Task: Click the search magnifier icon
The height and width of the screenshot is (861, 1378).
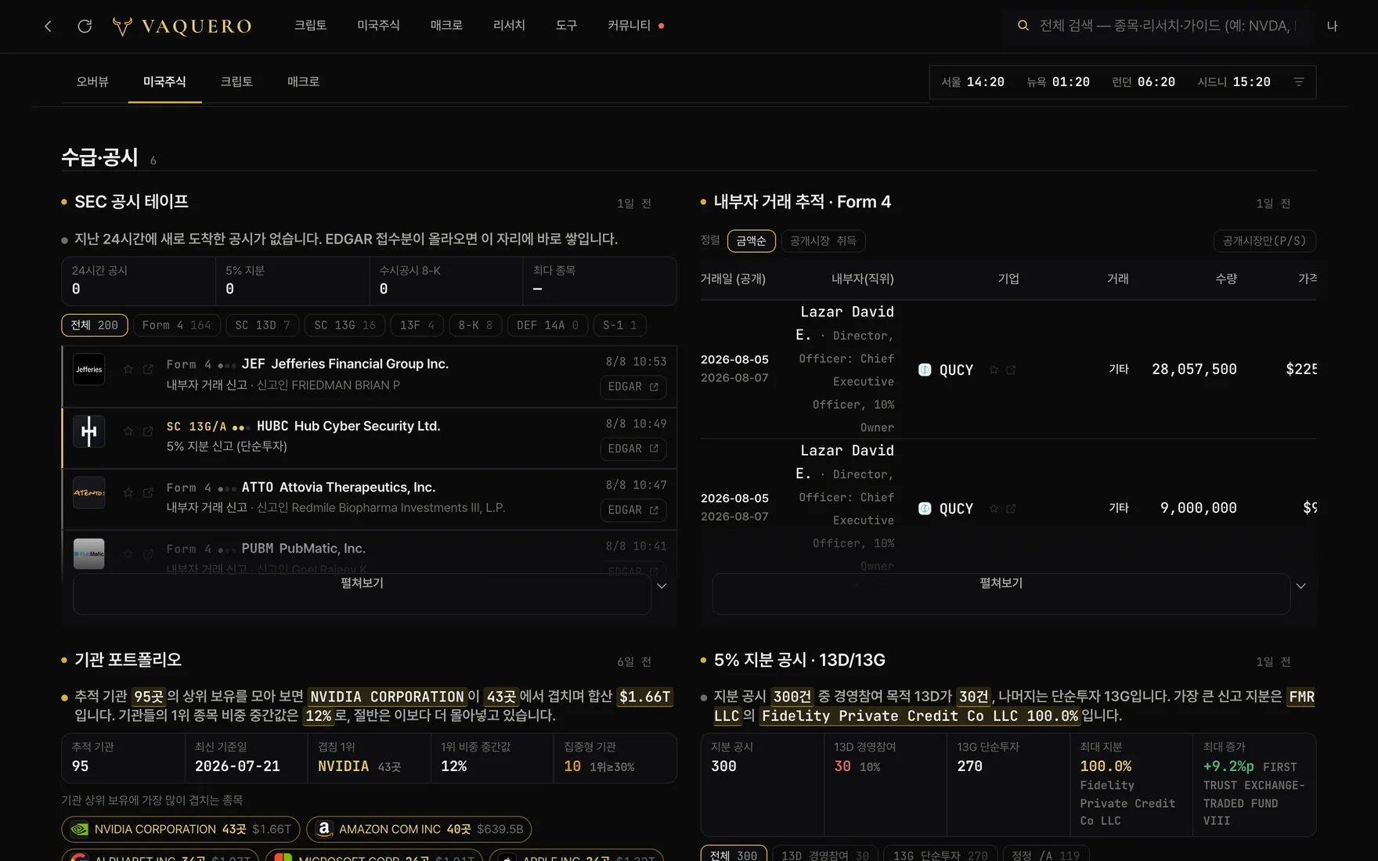Action: point(1023,26)
